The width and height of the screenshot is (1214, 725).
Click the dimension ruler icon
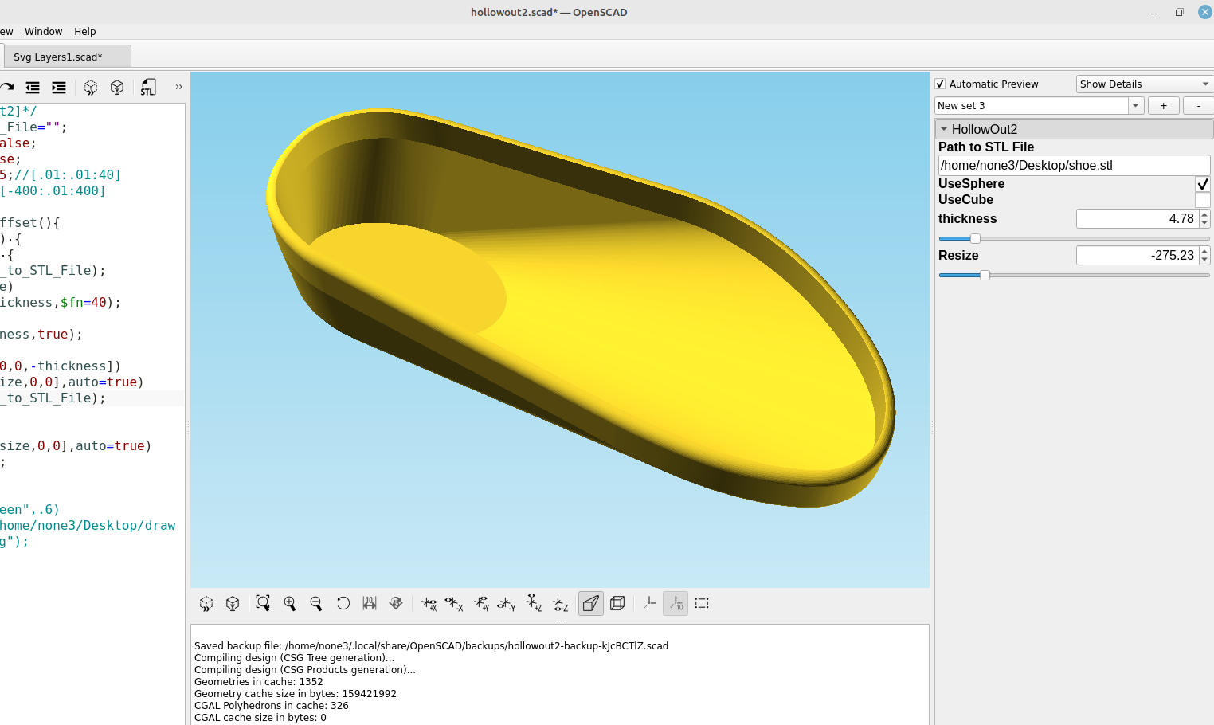click(x=370, y=603)
